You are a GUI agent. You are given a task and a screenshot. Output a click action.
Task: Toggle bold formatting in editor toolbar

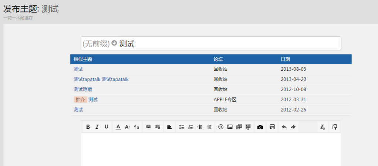[x=88, y=127]
